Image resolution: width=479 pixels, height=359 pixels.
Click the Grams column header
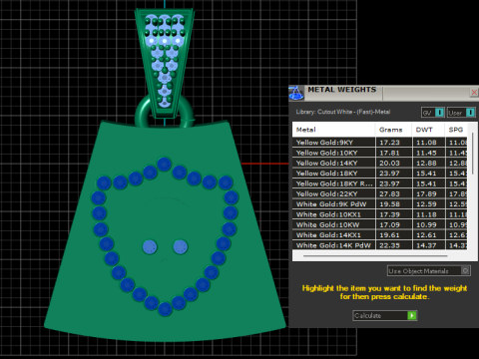point(393,130)
